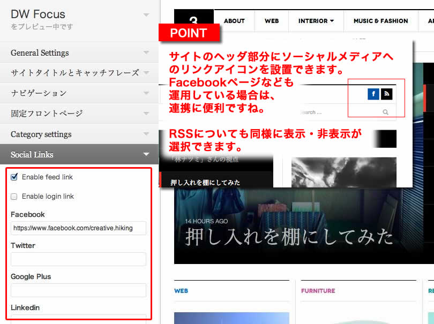Image resolution: width=434 pixels, height=324 pixels.
Task: Expand the Category settings section arrow
Action: point(146,134)
